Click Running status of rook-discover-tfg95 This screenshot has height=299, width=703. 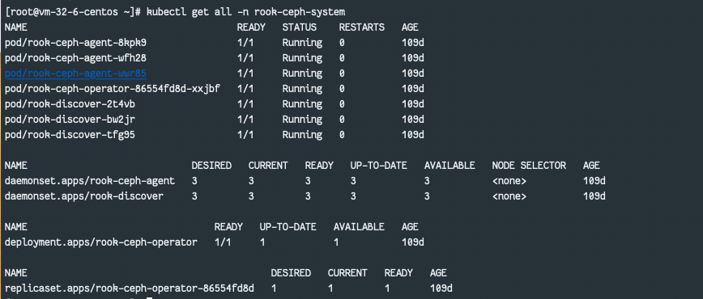(302, 135)
